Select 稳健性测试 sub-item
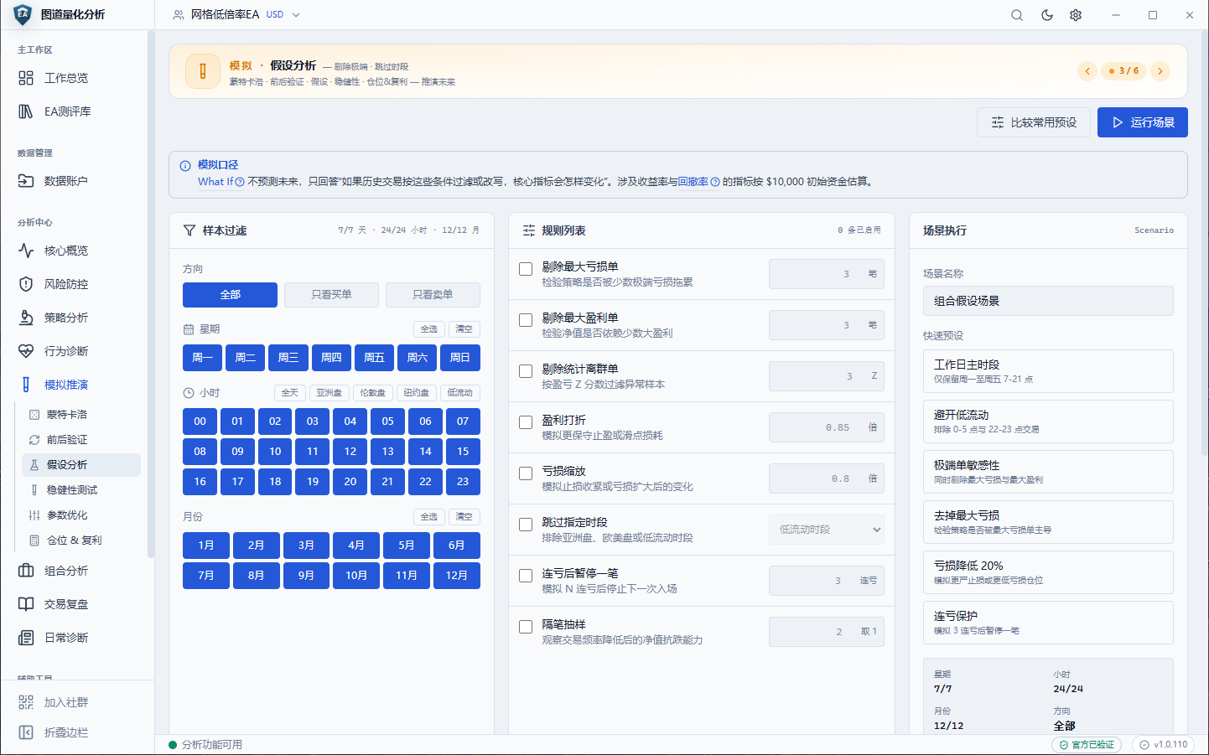 click(81, 490)
